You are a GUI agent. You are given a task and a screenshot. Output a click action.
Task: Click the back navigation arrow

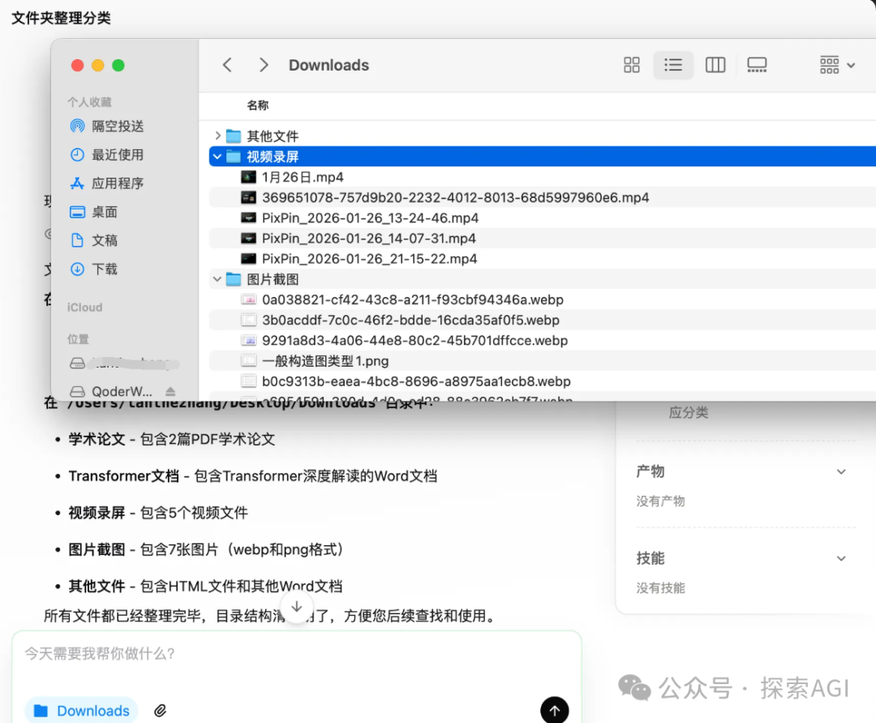[x=227, y=65]
